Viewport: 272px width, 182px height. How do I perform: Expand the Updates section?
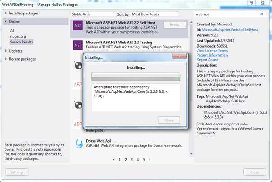point(6,51)
